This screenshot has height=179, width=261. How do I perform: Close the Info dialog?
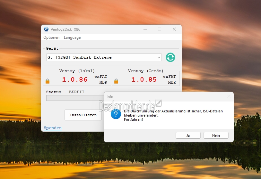[x=229, y=96]
